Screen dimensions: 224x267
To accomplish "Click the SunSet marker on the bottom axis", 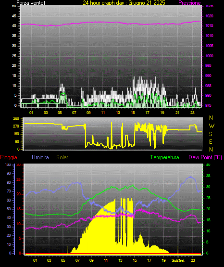I will coord(178,260).
